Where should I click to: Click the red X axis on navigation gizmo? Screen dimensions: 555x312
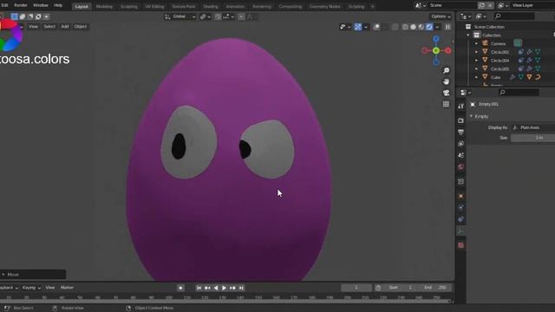click(448, 50)
